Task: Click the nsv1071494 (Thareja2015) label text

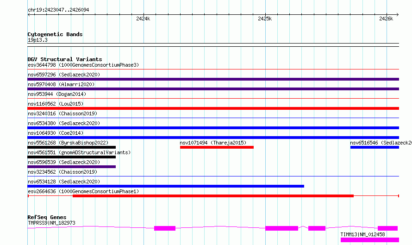Action: (x=213, y=143)
